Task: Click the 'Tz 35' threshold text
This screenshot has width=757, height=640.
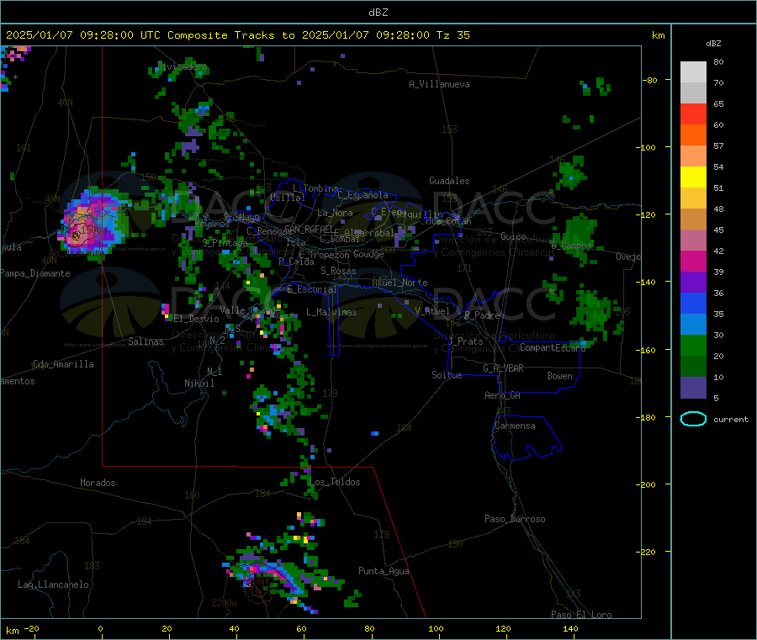Action: coord(453,35)
